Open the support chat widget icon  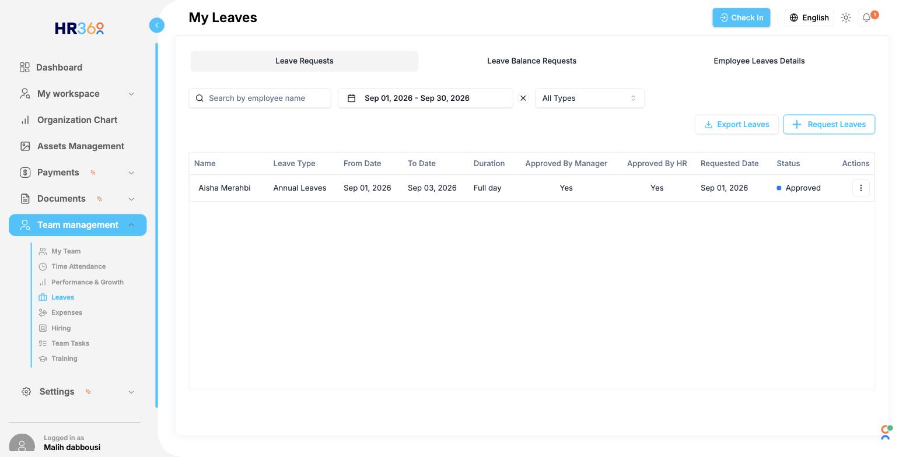click(886, 432)
